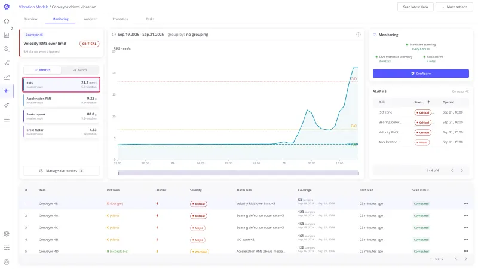Viewport: 478px width, 269px height.
Task: Sort alarms by the Severity column arrow
Action: click(428, 102)
